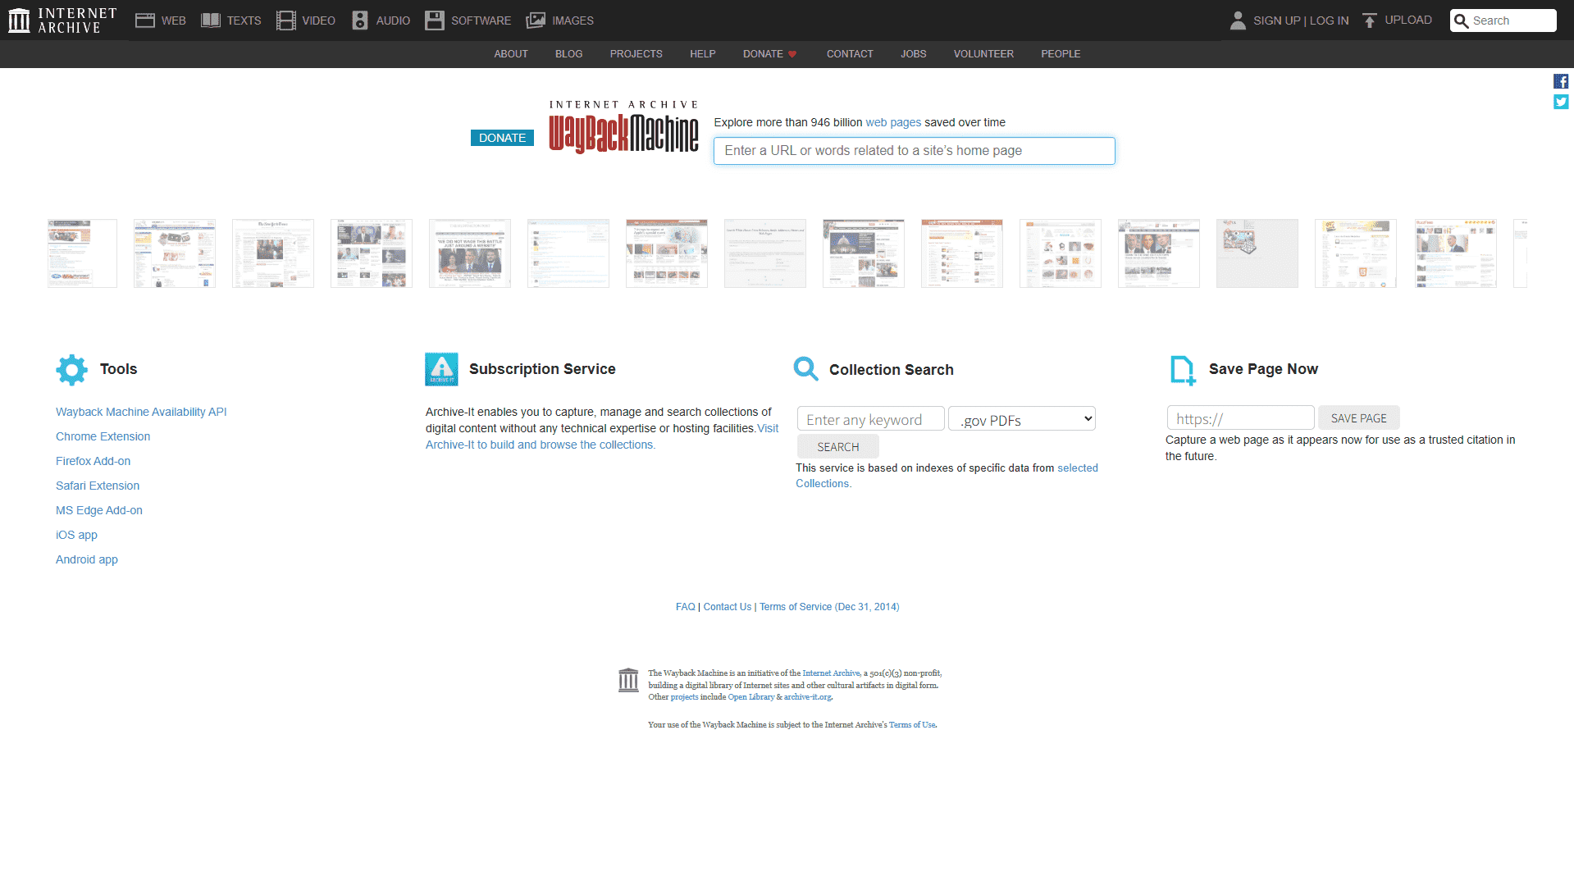Screen dimensions: 1574x885
Task: Click the Collection Search magnifier icon
Action: click(806, 369)
